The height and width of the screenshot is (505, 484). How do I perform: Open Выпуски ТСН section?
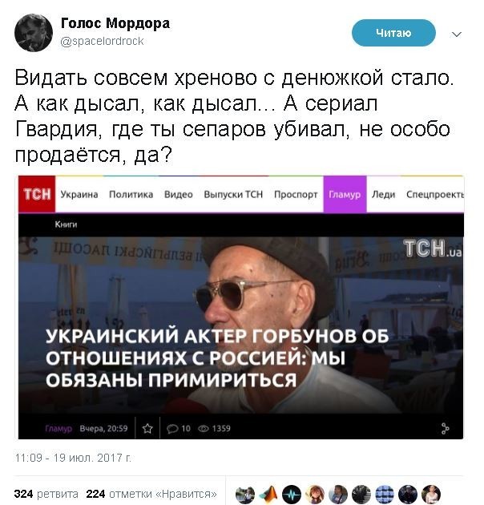click(233, 195)
